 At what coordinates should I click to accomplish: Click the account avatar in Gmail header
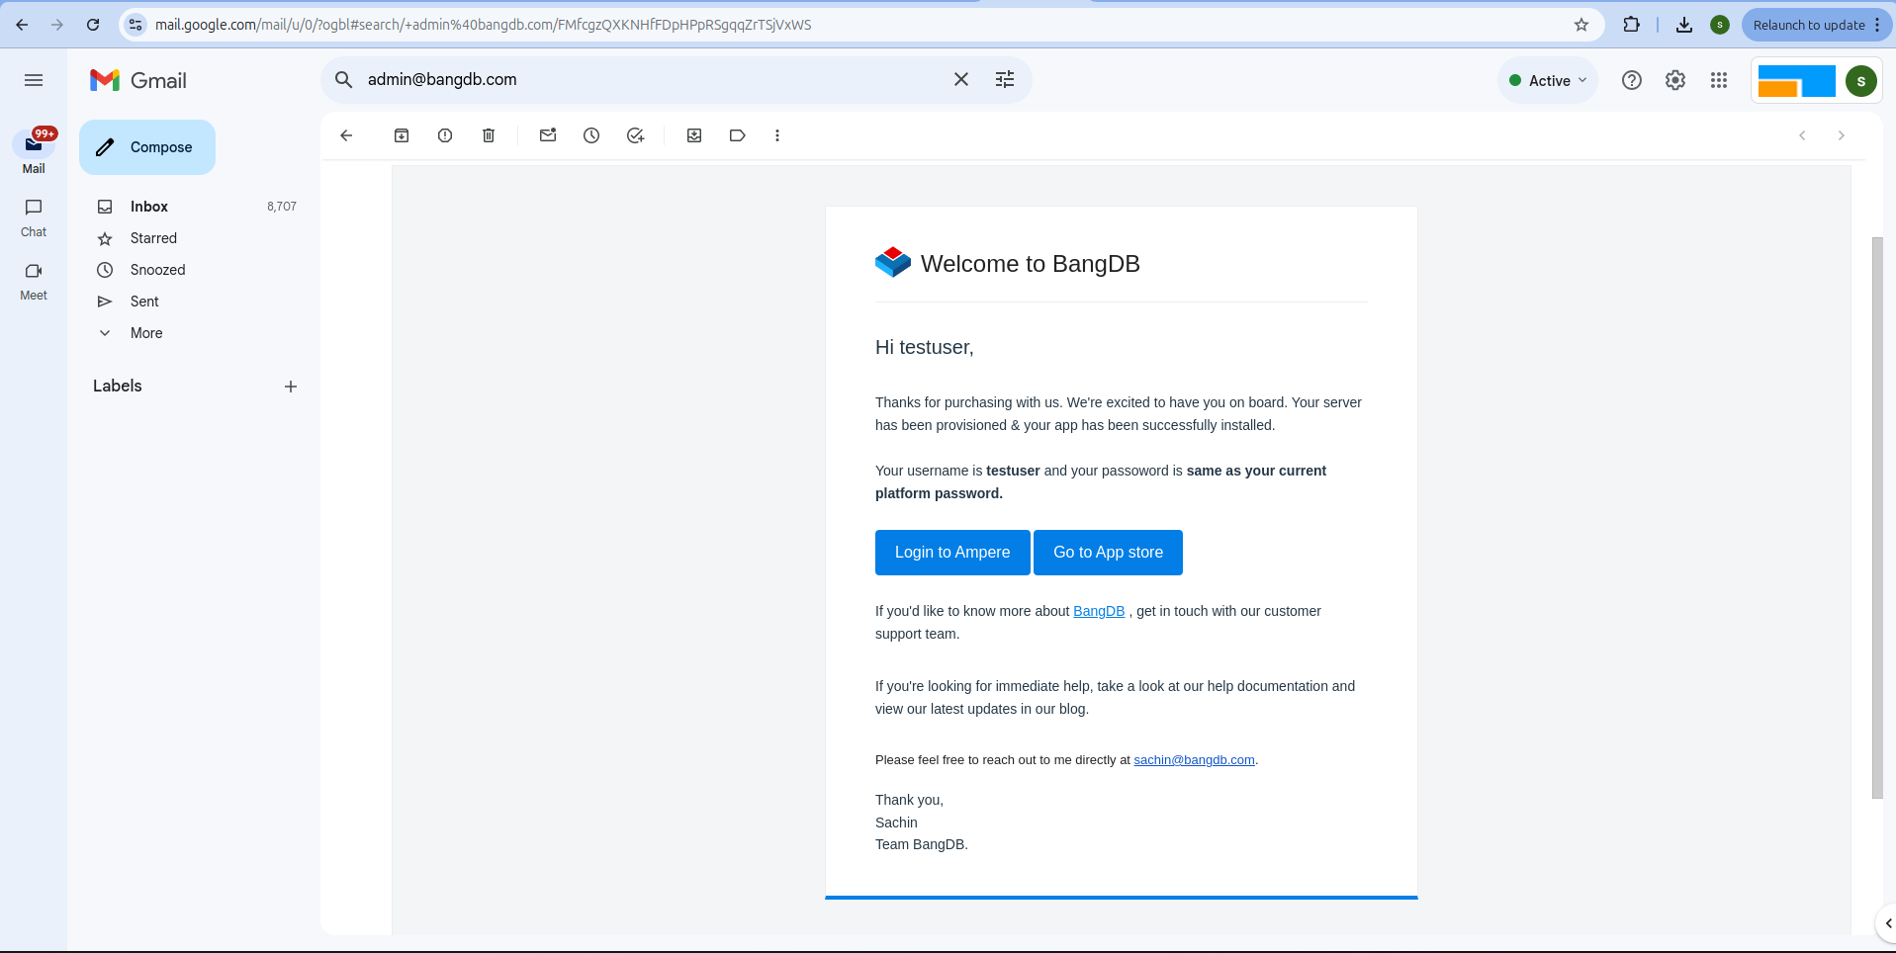coord(1861,81)
